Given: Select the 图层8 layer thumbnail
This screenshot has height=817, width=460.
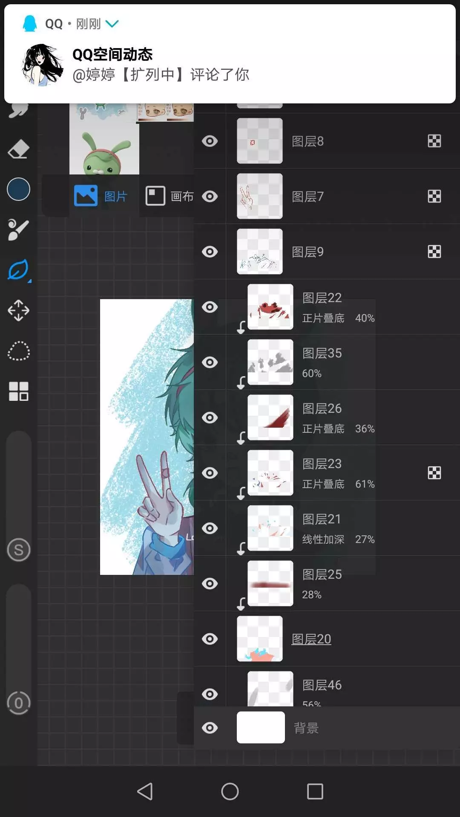Looking at the screenshot, I should coord(259,141).
